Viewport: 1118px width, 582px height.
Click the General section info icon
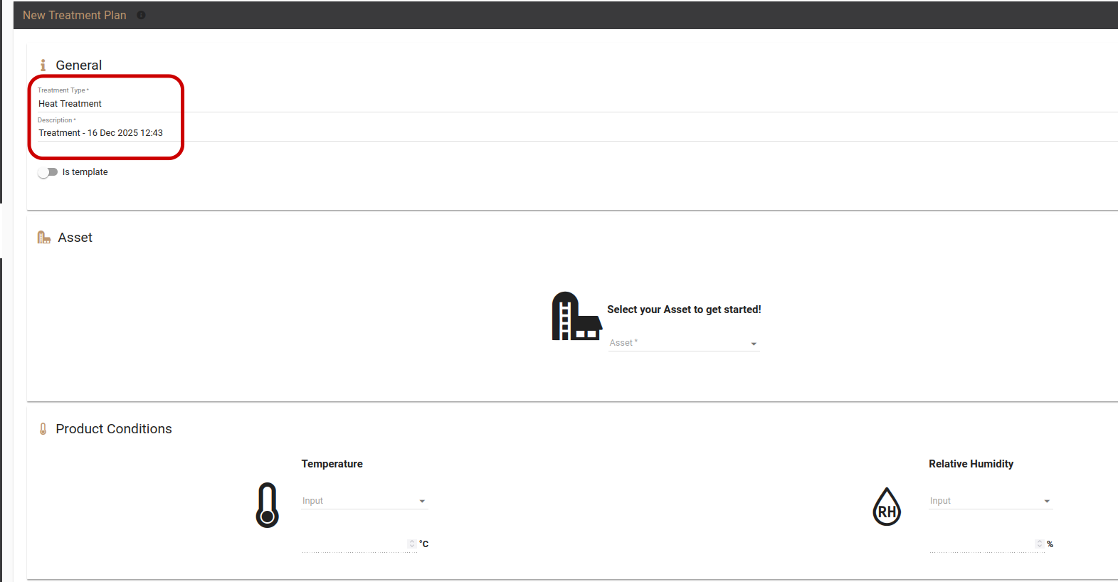tap(43, 65)
